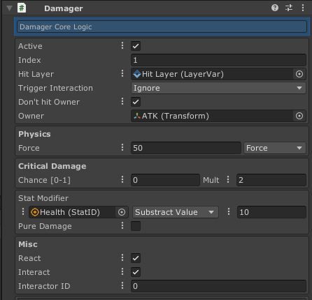Image resolution: width=312 pixels, height=300 pixels.
Task: Click the Damager script icon
Action: pyautogui.click(x=22, y=8)
